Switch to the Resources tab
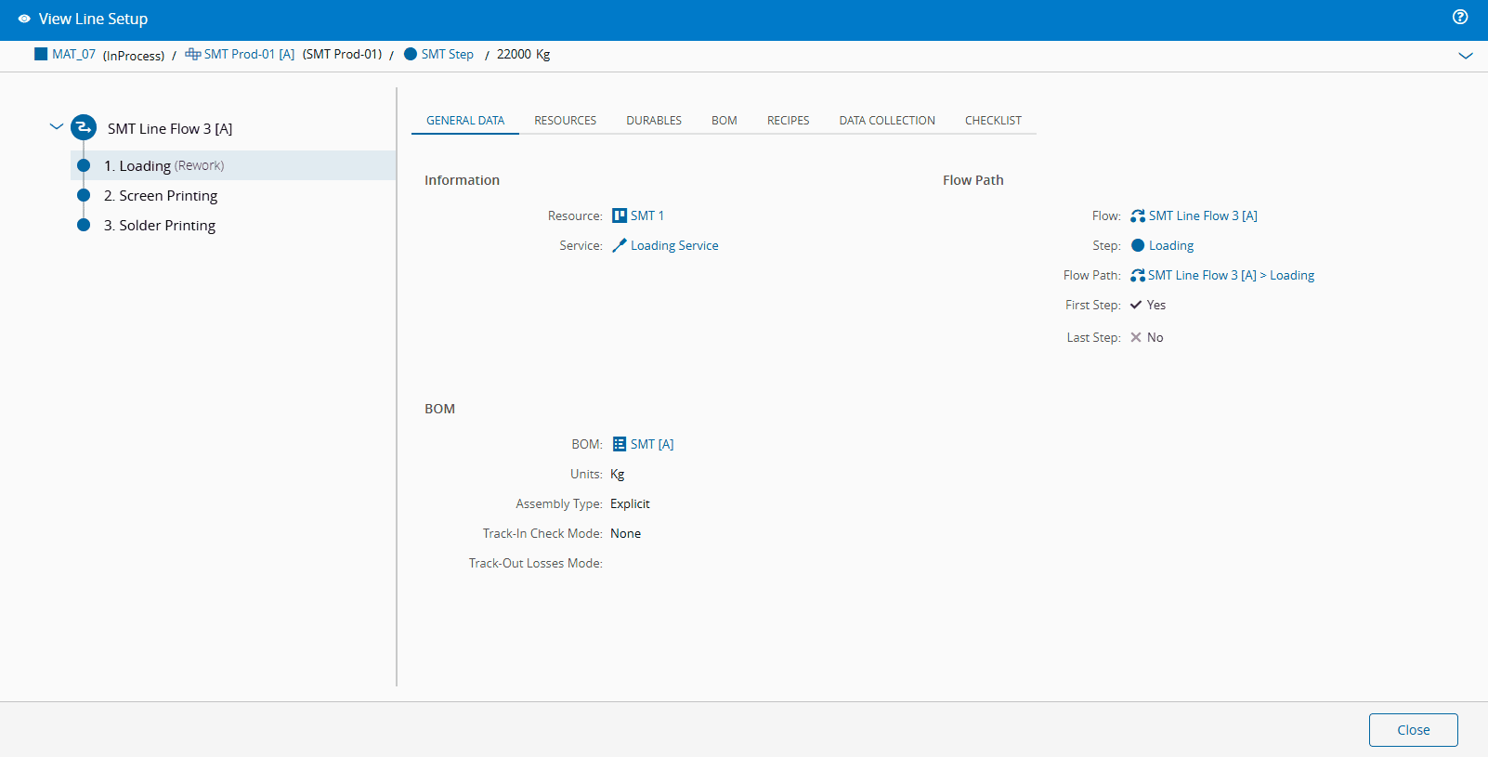1488x757 pixels. [565, 121]
